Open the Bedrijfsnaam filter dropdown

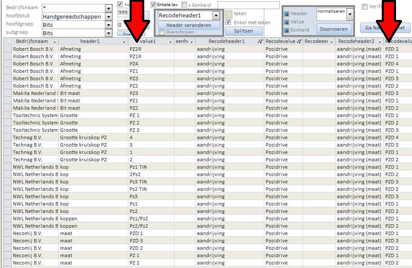[108, 8]
